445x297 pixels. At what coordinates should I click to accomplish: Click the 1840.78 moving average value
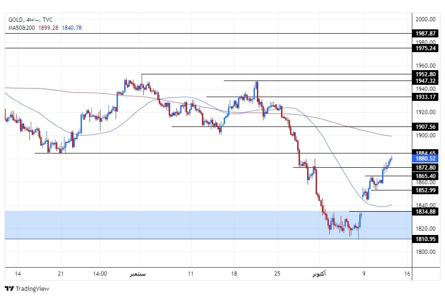click(x=72, y=28)
